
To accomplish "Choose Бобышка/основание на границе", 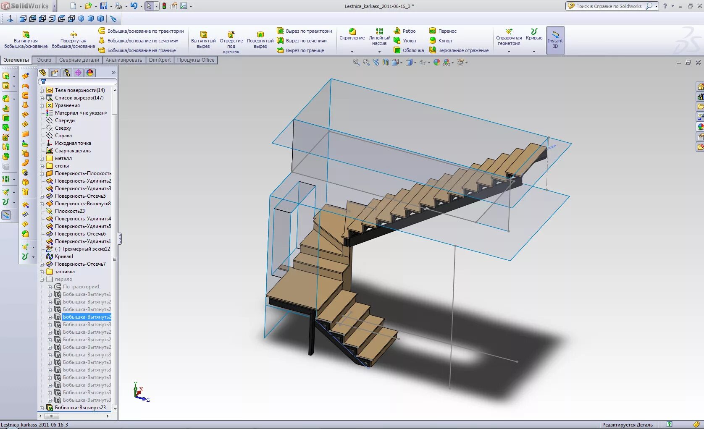I will coord(137,50).
